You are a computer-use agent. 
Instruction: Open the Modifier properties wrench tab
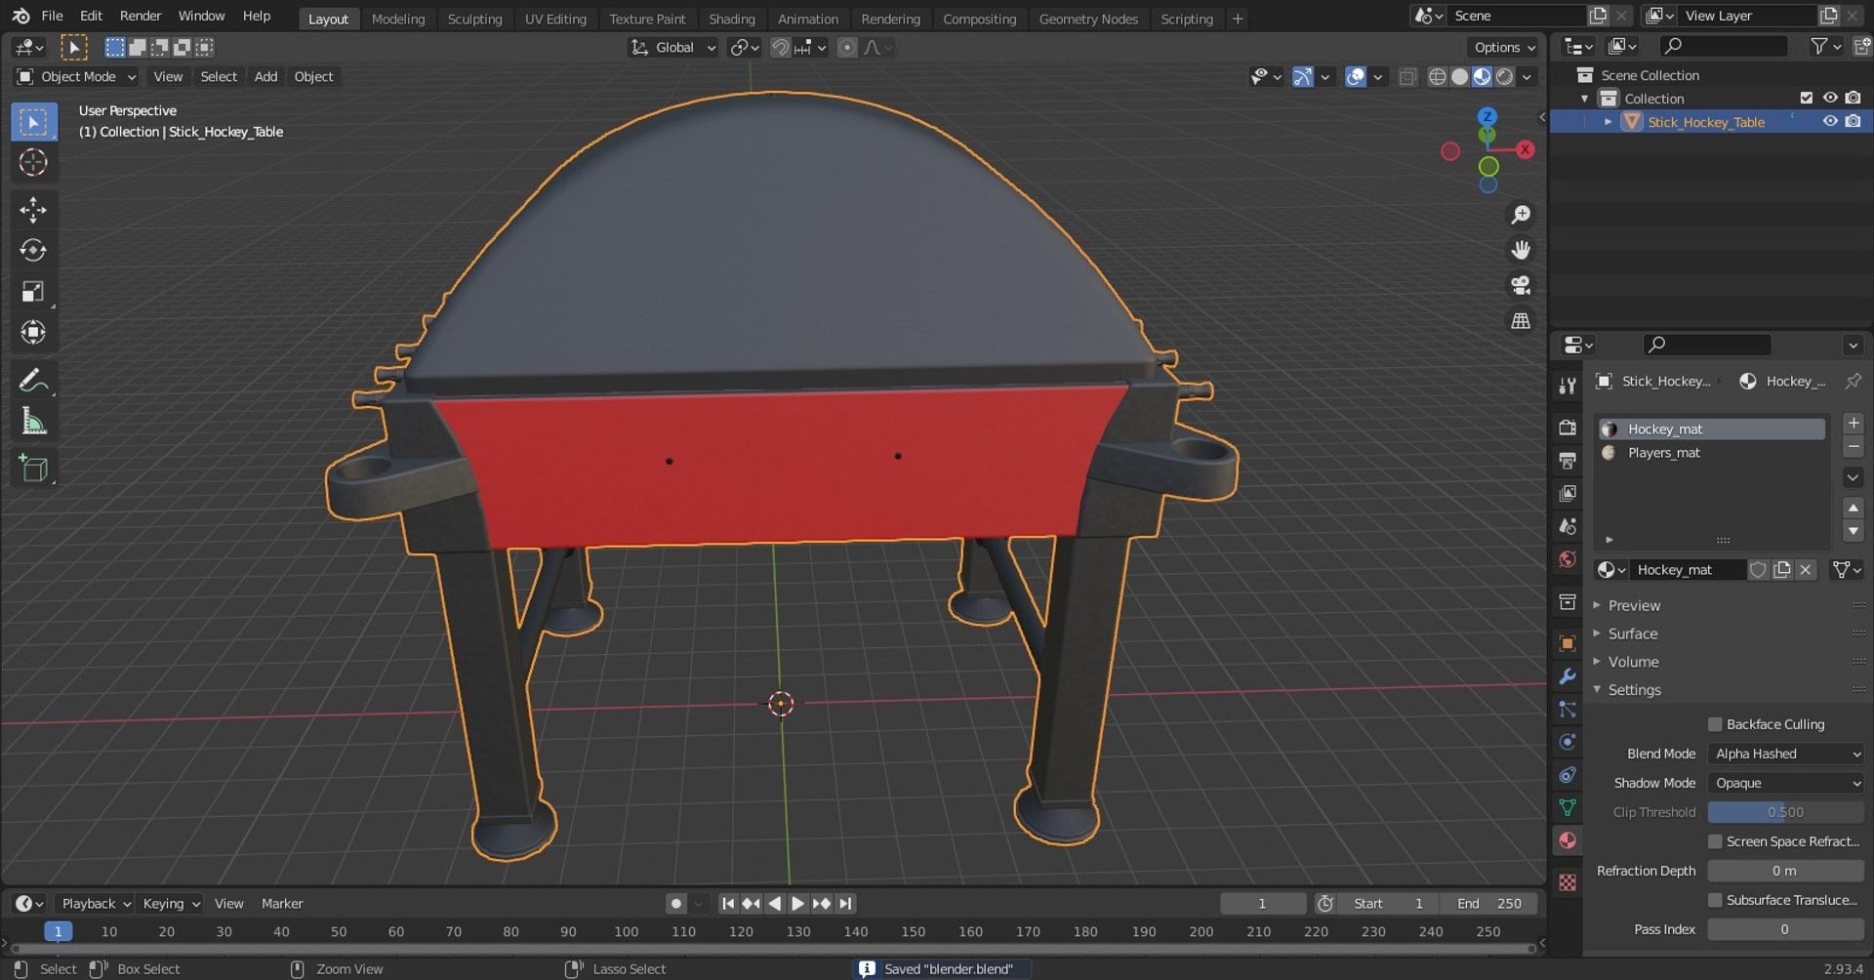pos(1568,676)
